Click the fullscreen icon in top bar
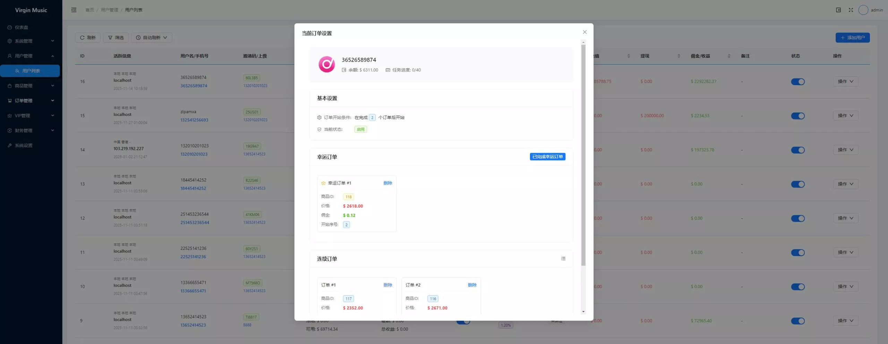888x344 pixels. pos(851,10)
